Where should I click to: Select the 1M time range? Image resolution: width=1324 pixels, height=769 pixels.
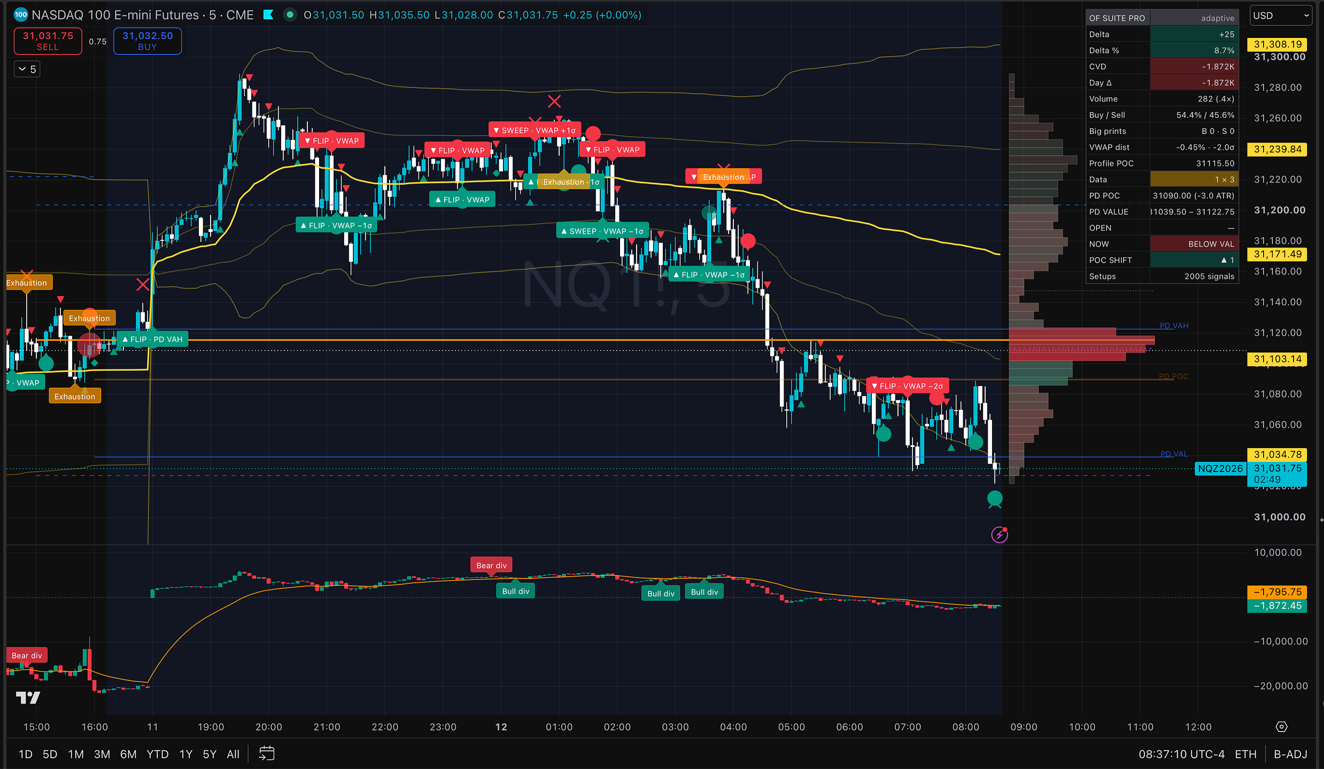coord(76,754)
